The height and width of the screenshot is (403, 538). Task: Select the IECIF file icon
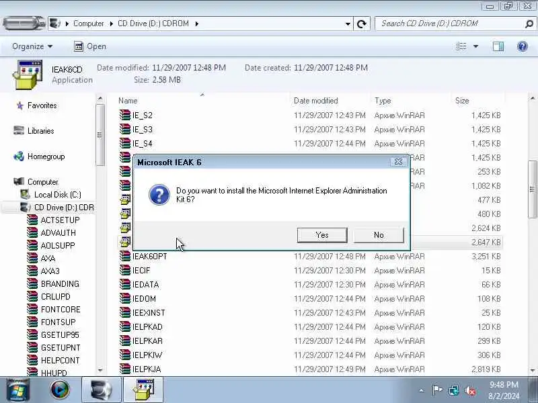point(125,271)
